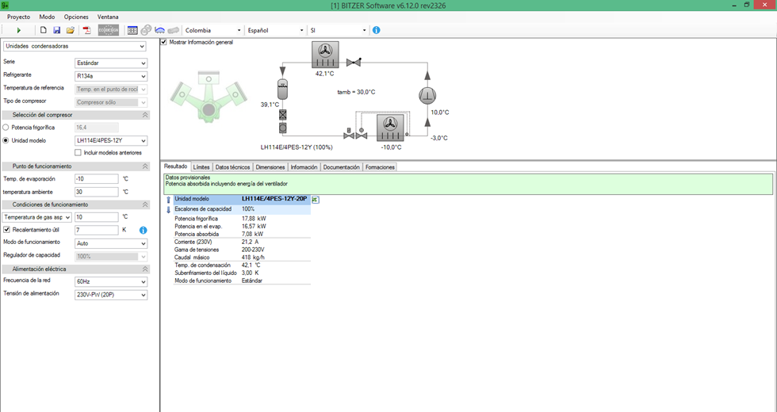Screen dimensions: 777x412
Task: Open the Opciones menu
Action: point(76,17)
